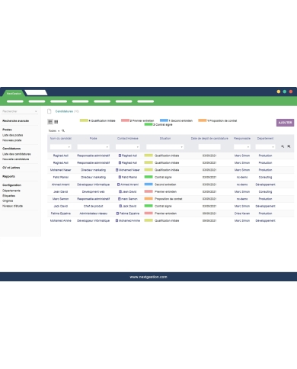The height and width of the screenshot is (369, 297).
Task: Click the blue Second entretien legend swatch
Action: coord(164,120)
